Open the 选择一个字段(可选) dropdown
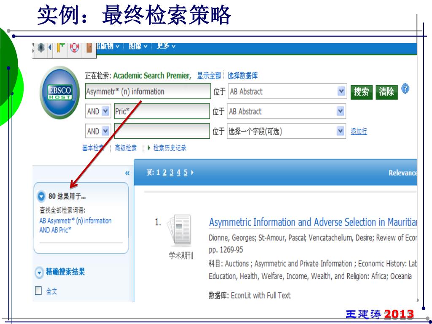This screenshot has width=432, height=324. (x=340, y=131)
